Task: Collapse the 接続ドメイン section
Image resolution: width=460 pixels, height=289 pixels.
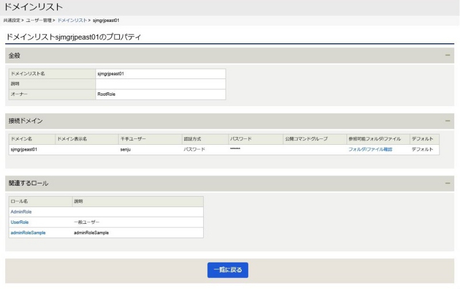Action: [447, 121]
